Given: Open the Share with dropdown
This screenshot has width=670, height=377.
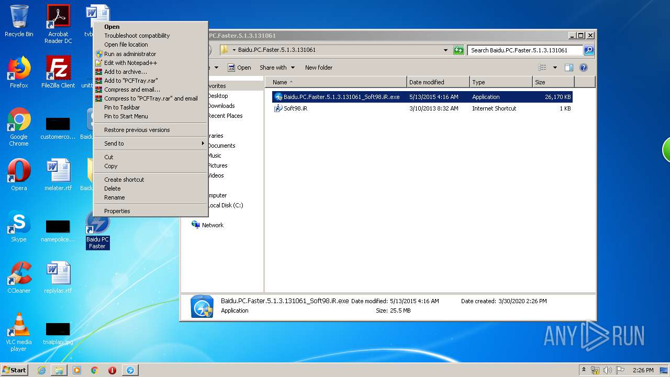Looking at the screenshot, I should tap(277, 68).
